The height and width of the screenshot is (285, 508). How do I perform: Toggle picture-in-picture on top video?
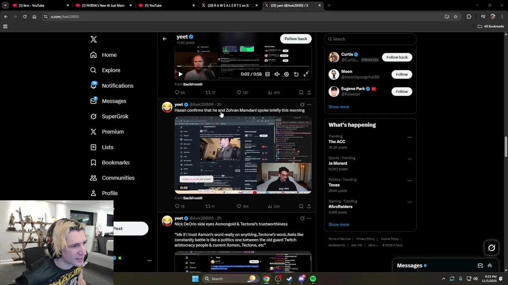[296, 74]
